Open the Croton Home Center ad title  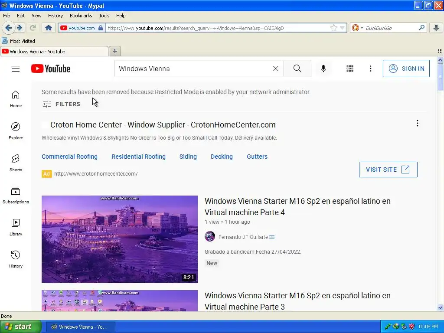[x=163, y=125]
